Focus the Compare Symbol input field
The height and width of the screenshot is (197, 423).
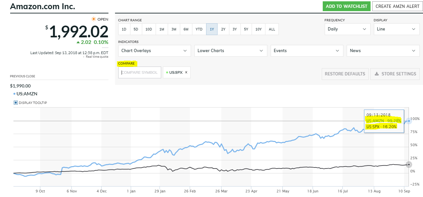pyautogui.click(x=140, y=72)
